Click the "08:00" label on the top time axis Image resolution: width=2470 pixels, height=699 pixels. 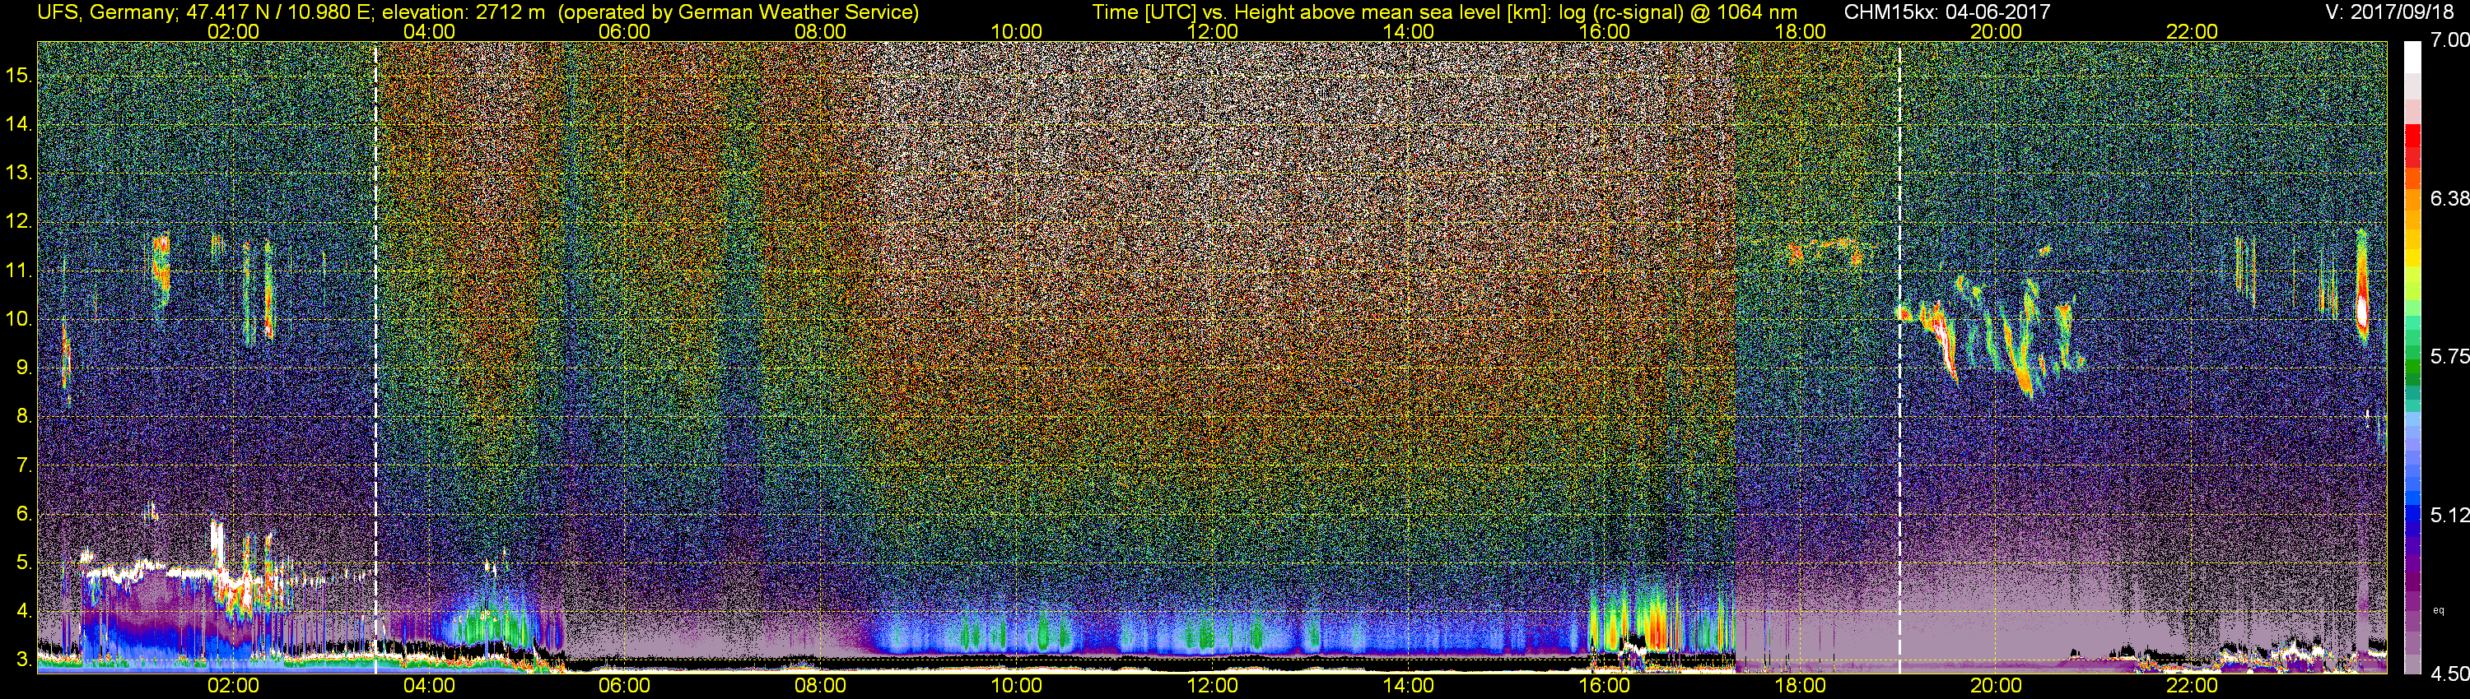tap(821, 31)
